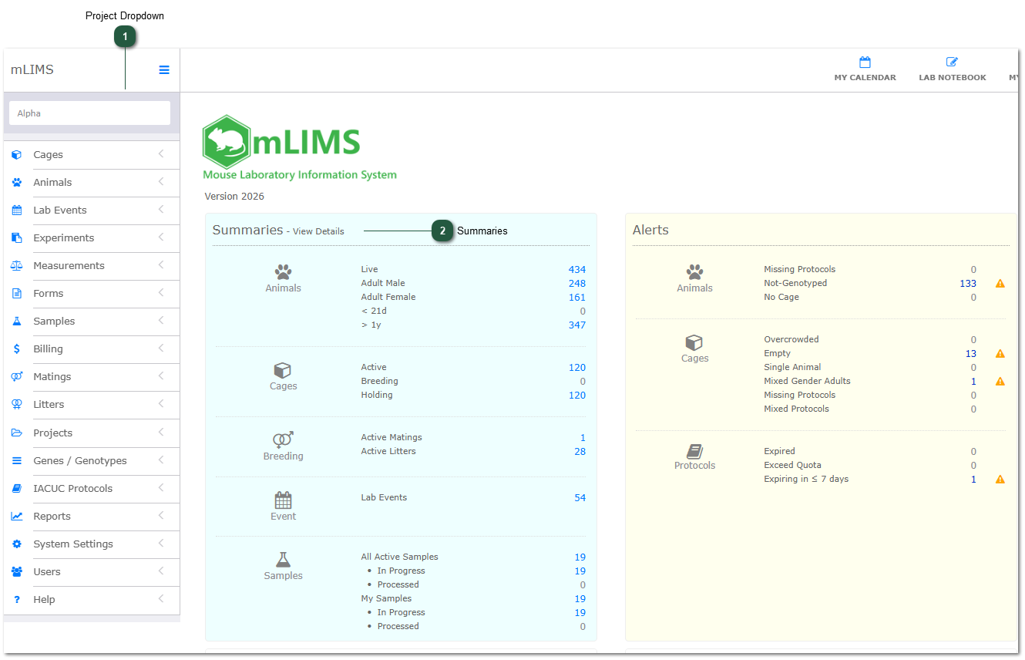This screenshot has width=1025, height=660.
Task: Click the Measurements scale icon in sidebar
Action: pyautogui.click(x=17, y=266)
